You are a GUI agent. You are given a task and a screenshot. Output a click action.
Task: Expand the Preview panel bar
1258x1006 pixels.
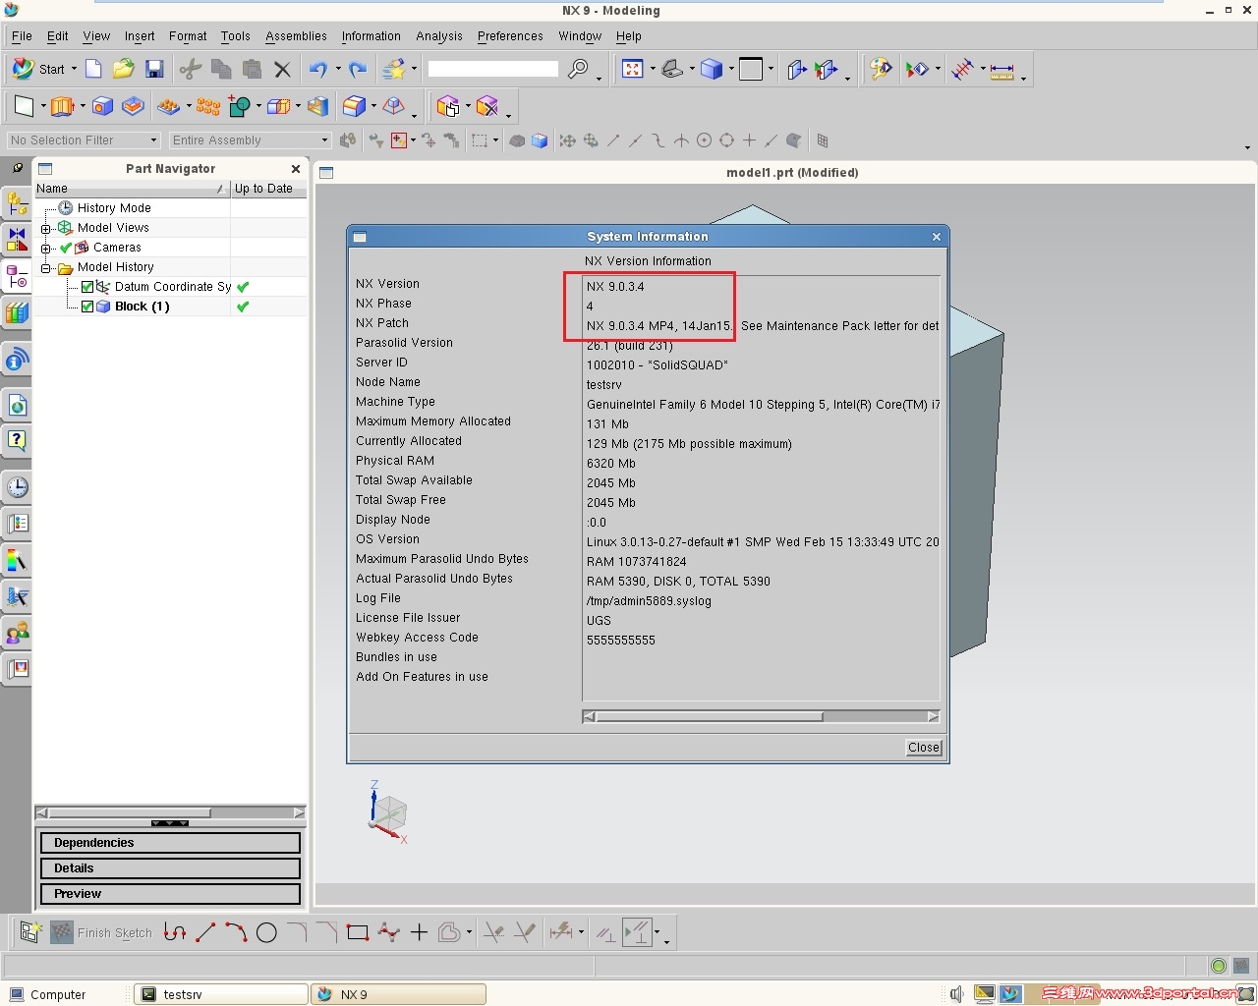170,894
